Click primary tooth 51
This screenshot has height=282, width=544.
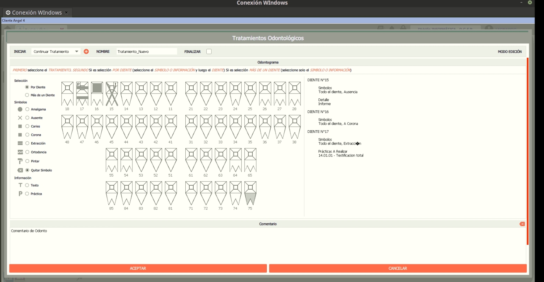(171, 160)
